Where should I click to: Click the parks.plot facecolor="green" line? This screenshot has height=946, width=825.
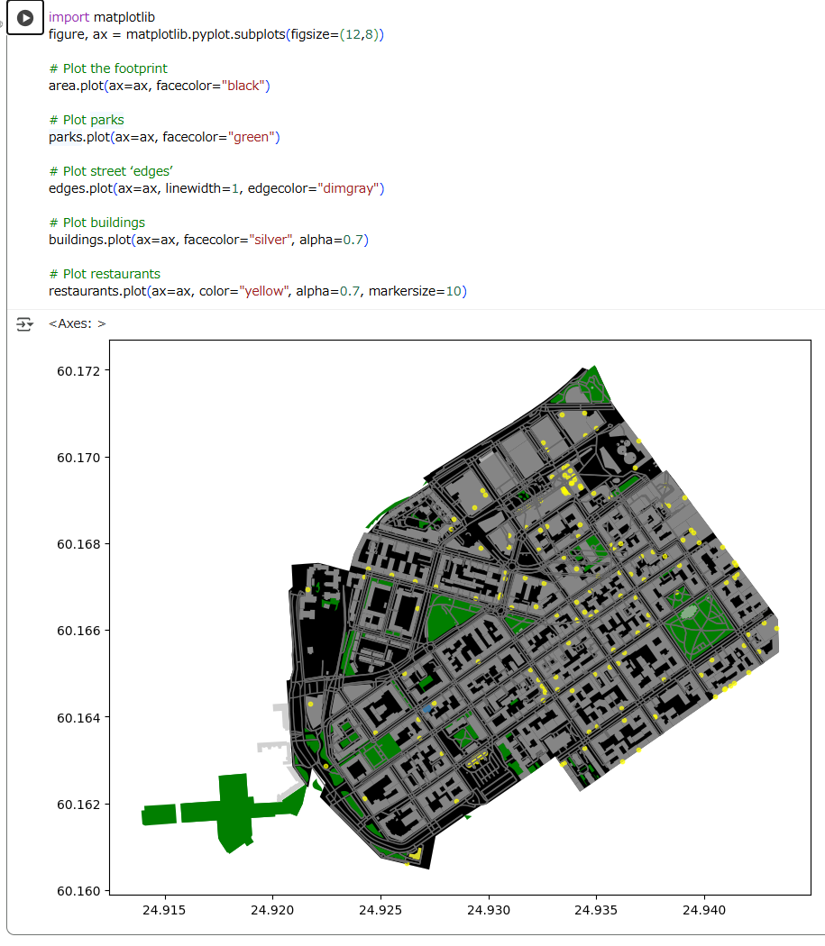coord(164,137)
